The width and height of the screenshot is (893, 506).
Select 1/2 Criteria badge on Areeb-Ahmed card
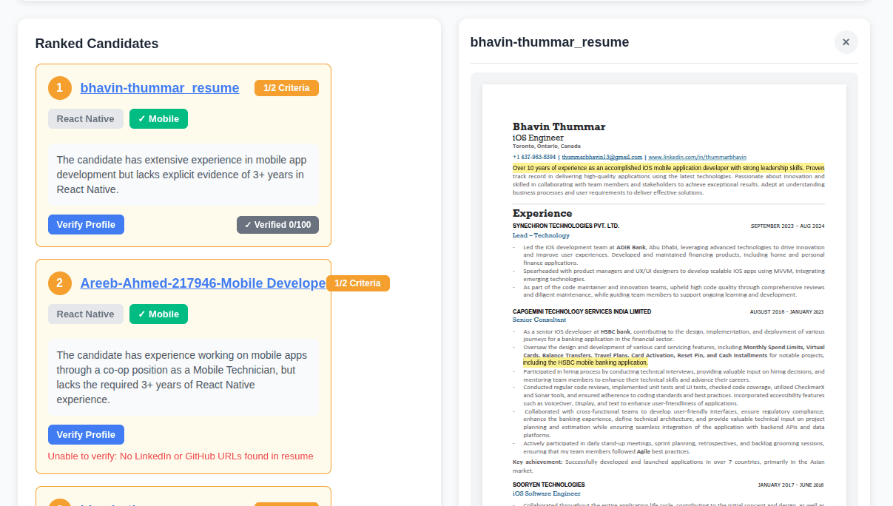point(358,283)
